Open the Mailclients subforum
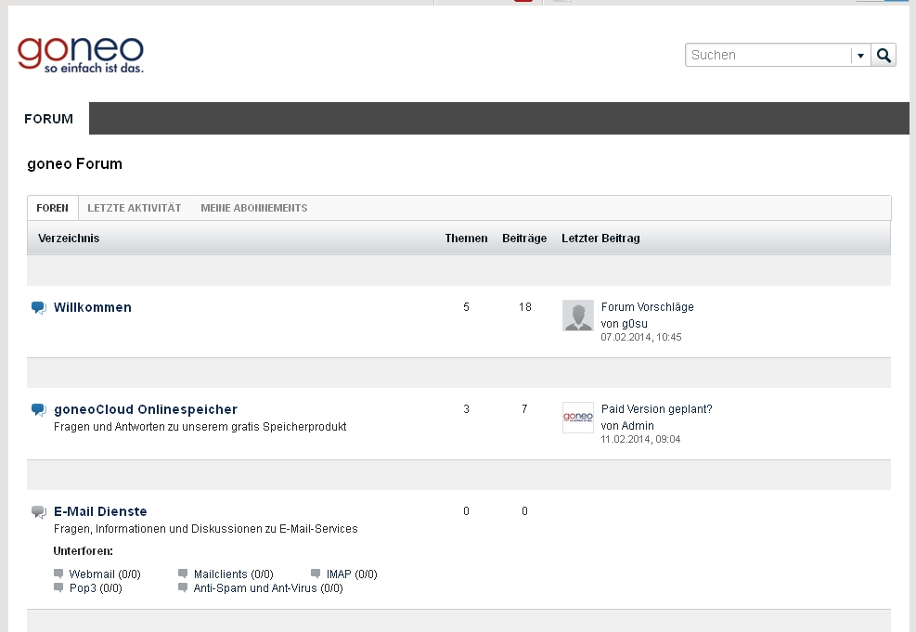The image size is (916, 632). [221, 574]
